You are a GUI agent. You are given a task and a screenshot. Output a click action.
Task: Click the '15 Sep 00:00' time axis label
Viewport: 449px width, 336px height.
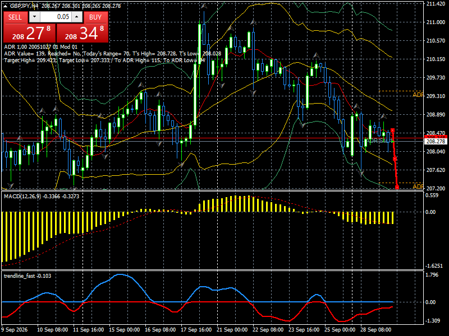tap(125, 330)
